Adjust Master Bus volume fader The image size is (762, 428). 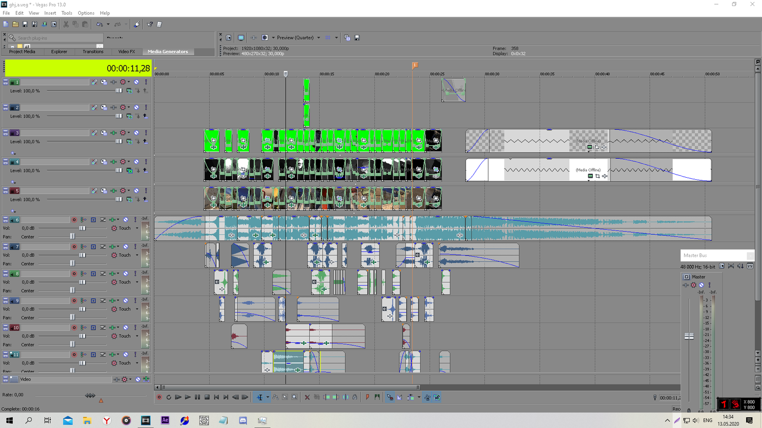click(x=689, y=336)
